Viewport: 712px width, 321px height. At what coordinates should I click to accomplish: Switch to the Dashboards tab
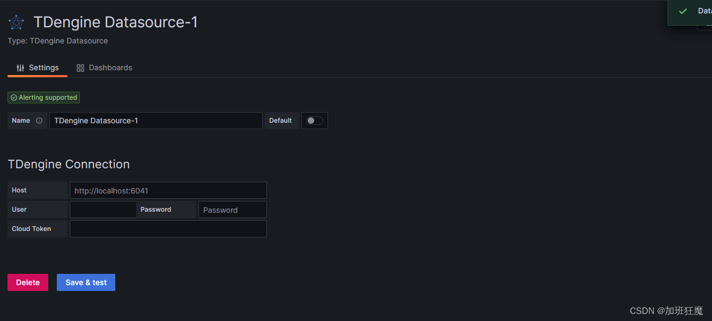pos(105,68)
